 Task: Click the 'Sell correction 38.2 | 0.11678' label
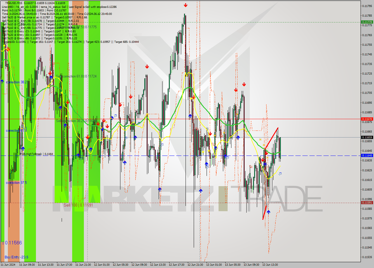tap(76, 121)
